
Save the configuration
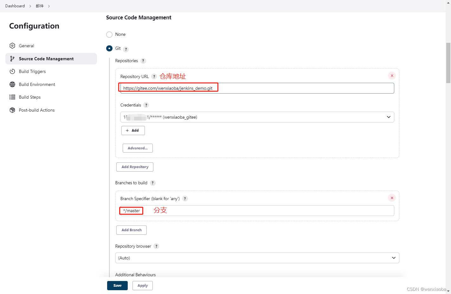coord(117,285)
